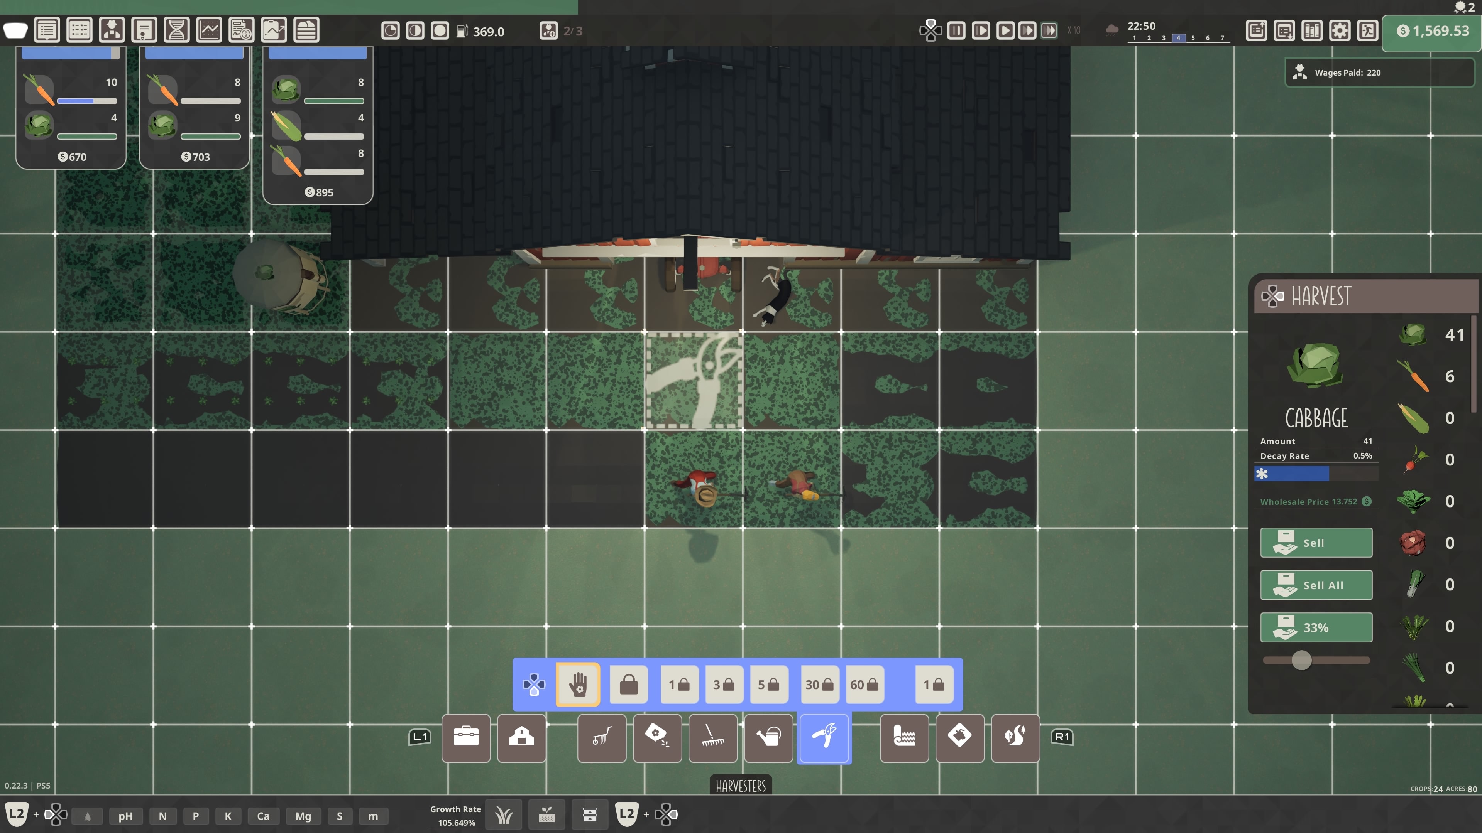Click the Sell All button
This screenshot has width=1482, height=833.
click(1316, 585)
